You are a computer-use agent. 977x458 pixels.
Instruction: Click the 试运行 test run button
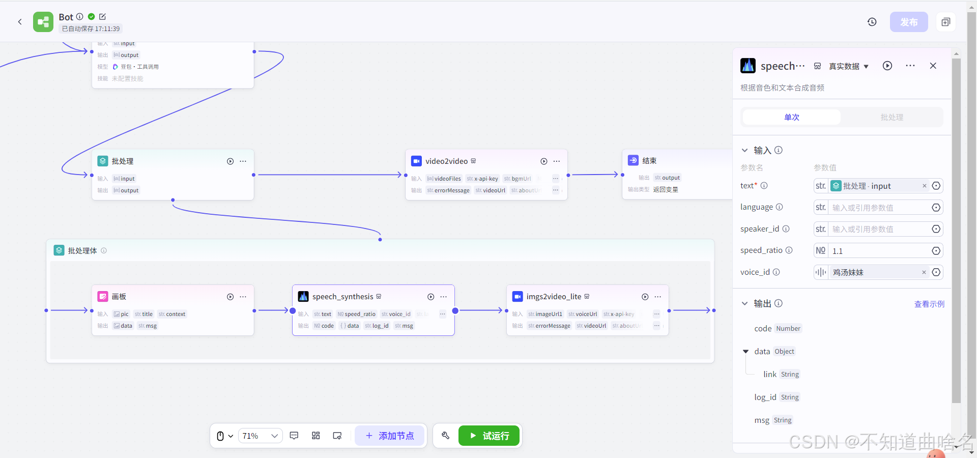(489, 436)
